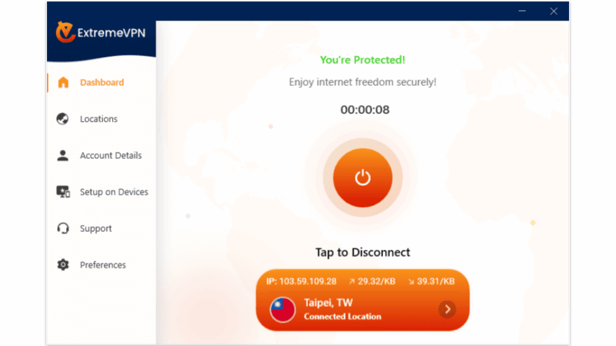Click the Taiwan flag icon
This screenshot has width=616, height=346.
pyautogui.click(x=282, y=309)
